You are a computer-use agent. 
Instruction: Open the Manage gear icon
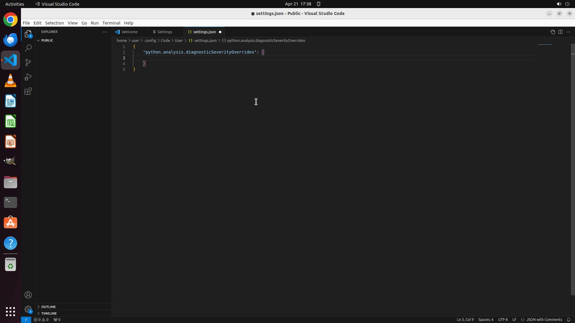tap(28, 309)
